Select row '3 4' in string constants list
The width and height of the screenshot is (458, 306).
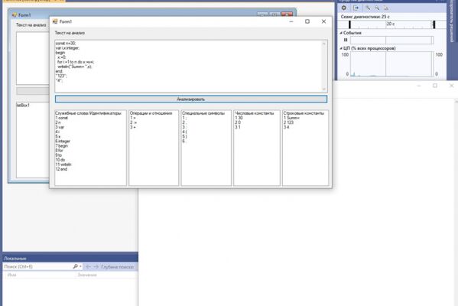coord(305,127)
